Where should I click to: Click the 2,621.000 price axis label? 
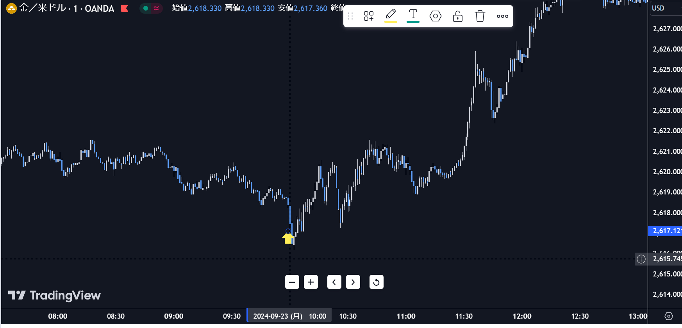coord(667,151)
